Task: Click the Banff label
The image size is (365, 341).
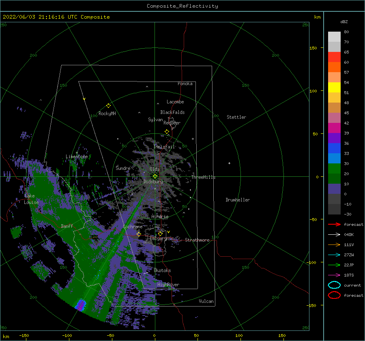Action: click(x=67, y=226)
